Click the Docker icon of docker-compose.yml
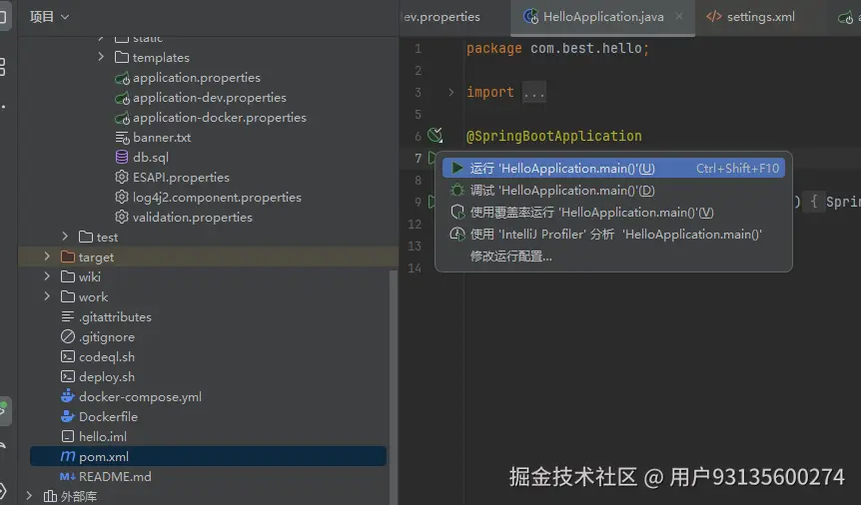Viewport: 861px width, 505px height. pyautogui.click(x=68, y=396)
